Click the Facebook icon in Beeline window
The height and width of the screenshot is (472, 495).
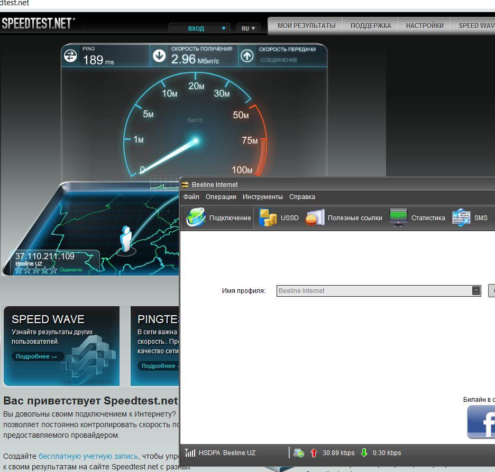coord(481,422)
